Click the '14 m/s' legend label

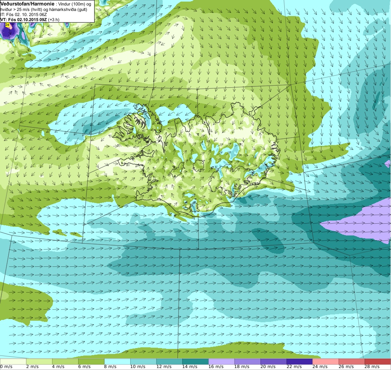click(190, 367)
